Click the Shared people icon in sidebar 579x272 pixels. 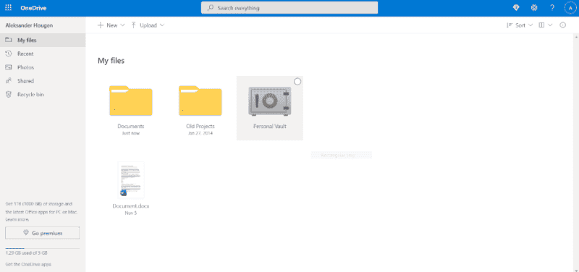coord(9,81)
